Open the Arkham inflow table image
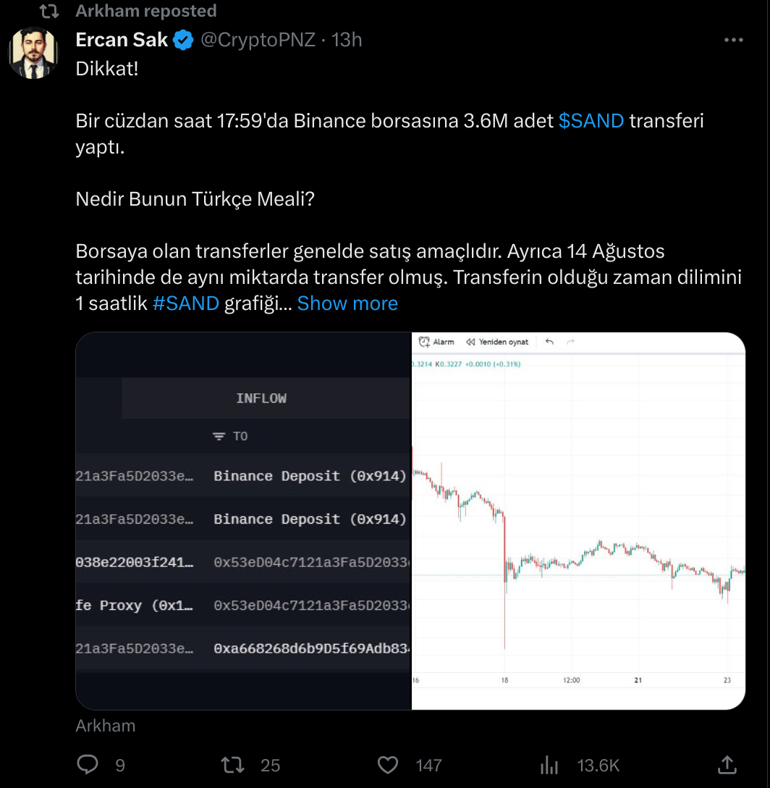Viewport: 770px width, 788px height. 244,521
